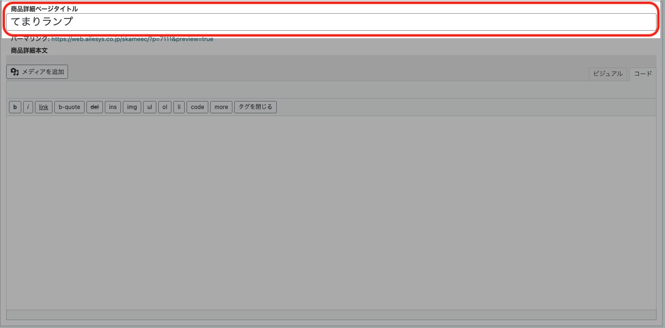Insert a link with the link button
Image resolution: width=665 pixels, height=328 pixels.
click(43, 107)
